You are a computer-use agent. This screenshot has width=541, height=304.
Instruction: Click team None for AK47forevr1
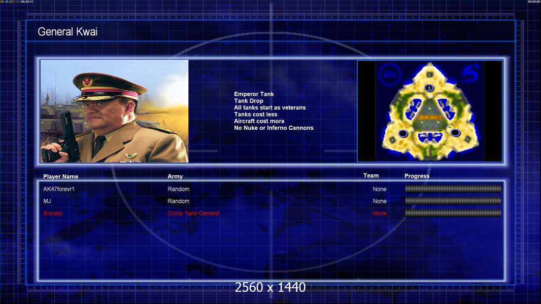[380, 189]
